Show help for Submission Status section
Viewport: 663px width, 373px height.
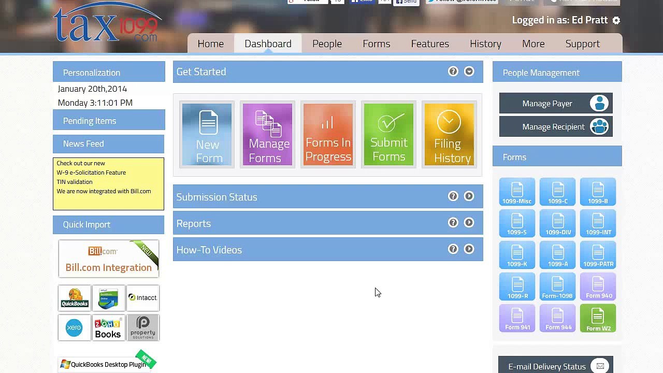coord(453,196)
